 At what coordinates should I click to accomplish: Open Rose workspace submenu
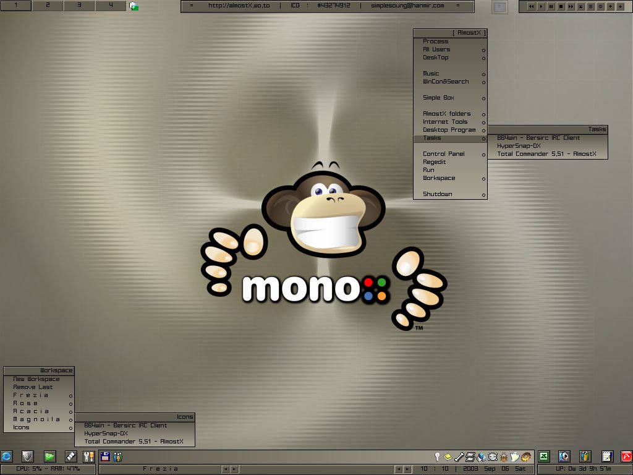coord(39,403)
